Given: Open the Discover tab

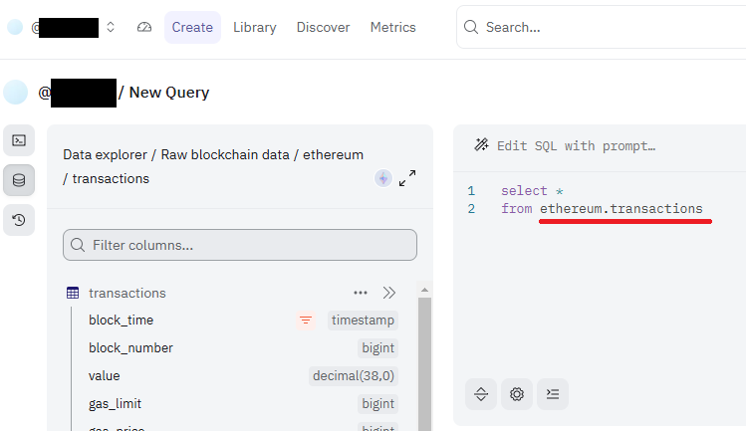Looking at the screenshot, I should pos(323,27).
